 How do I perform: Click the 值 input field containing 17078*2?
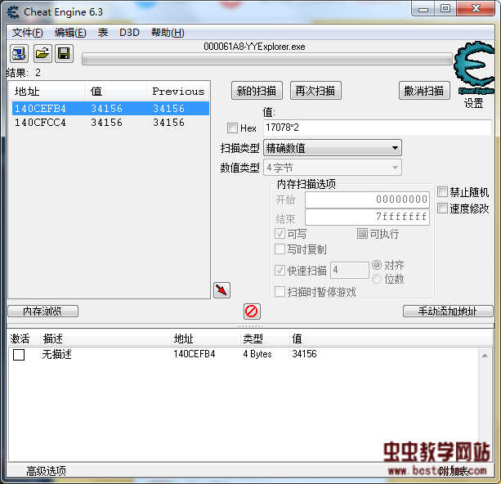coord(376,128)
